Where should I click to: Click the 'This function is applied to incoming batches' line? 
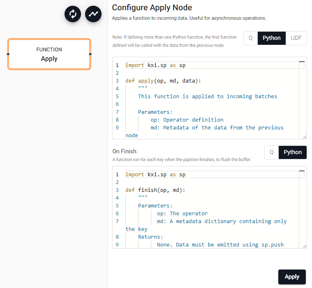(208, 97)
